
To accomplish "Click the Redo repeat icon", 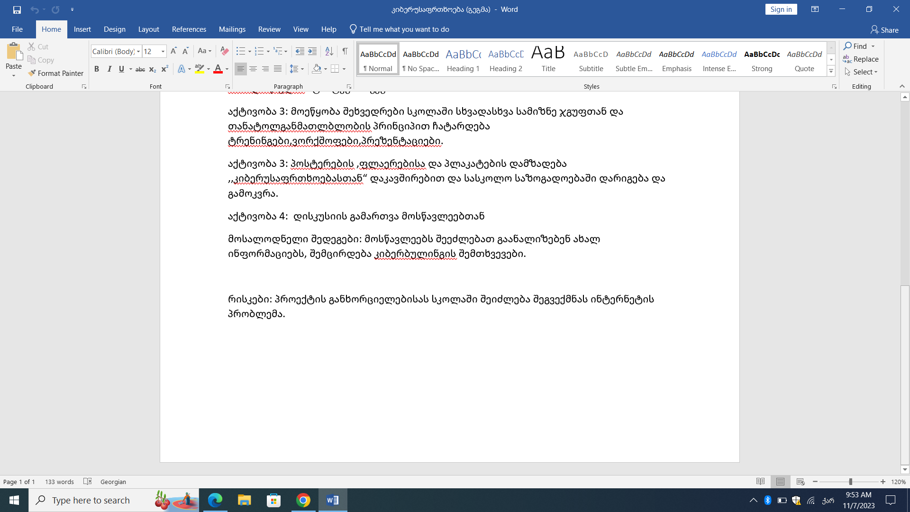I will 55,9.
